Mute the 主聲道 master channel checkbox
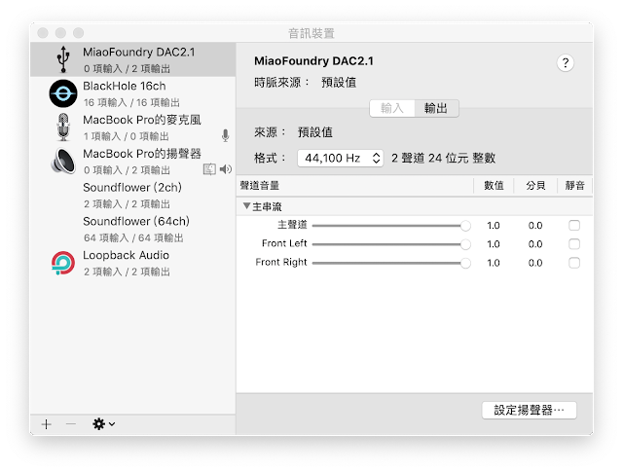623x472 pixels. tap(574, 225)
